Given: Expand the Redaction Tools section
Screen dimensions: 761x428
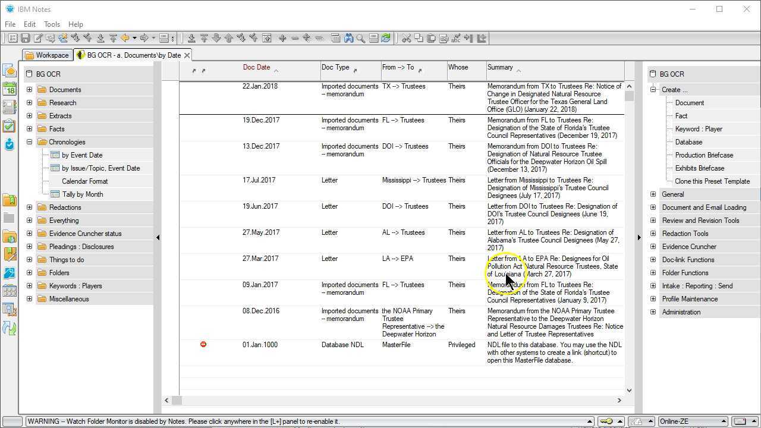Looking at the screenshot, I should click(653, 234).
